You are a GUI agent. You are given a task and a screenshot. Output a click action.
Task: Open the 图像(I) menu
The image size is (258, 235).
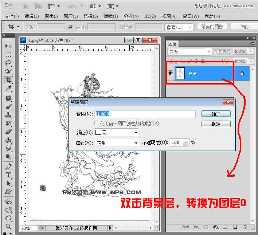51,16
